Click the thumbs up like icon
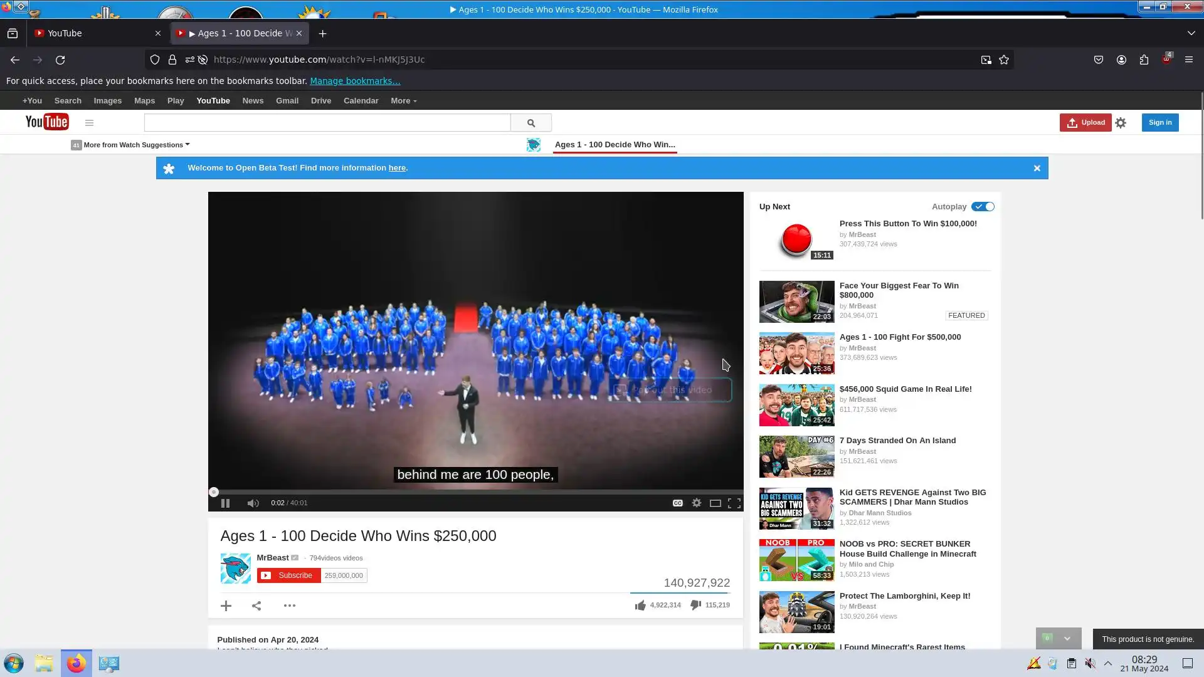Screen dimensions: 1204x677 click(640, 606)
